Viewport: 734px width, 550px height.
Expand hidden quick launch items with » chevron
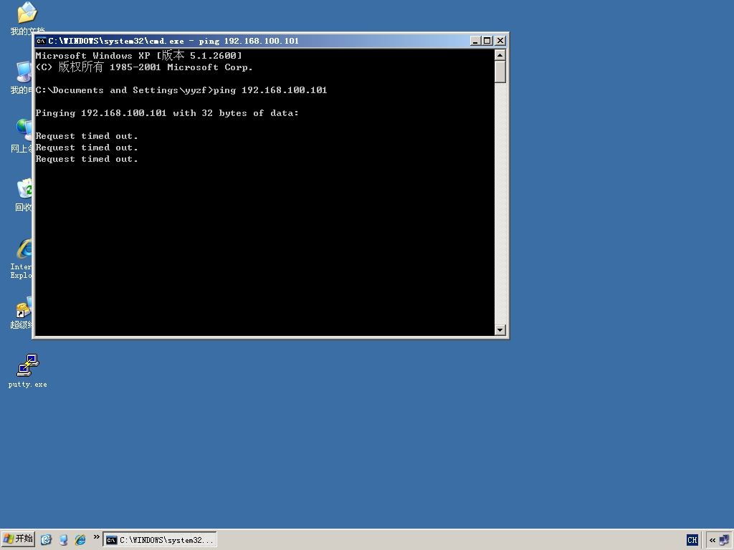coord(97,537)
